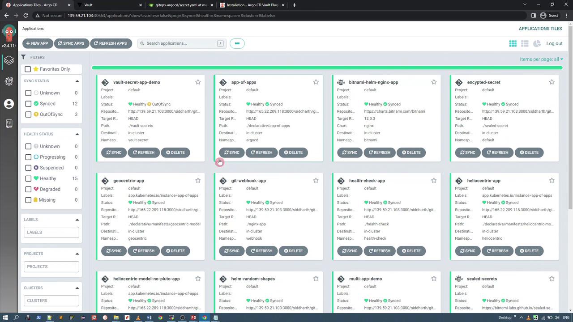Click the REFRESH APPS button
The image size is (573, 322).
[111, 43]
